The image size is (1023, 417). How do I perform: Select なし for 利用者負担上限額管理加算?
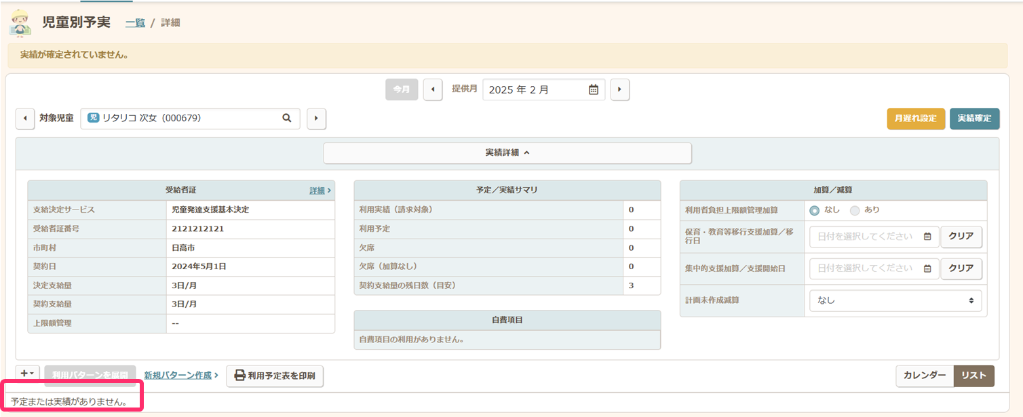815,210
